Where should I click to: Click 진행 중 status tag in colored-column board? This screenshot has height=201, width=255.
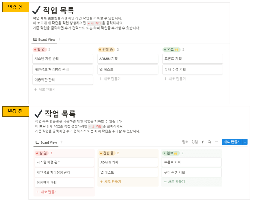tap(107, 153)
